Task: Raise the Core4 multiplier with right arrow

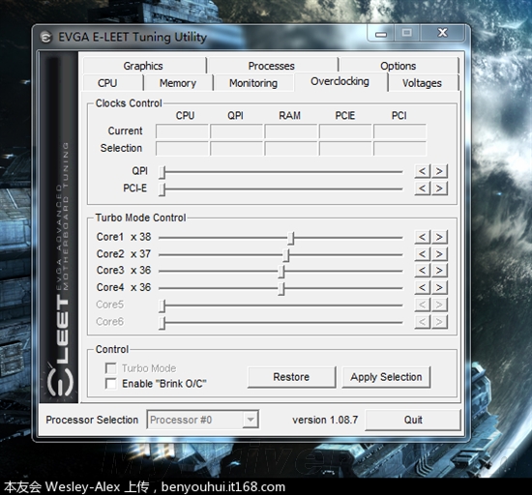Action: (439, 287)
